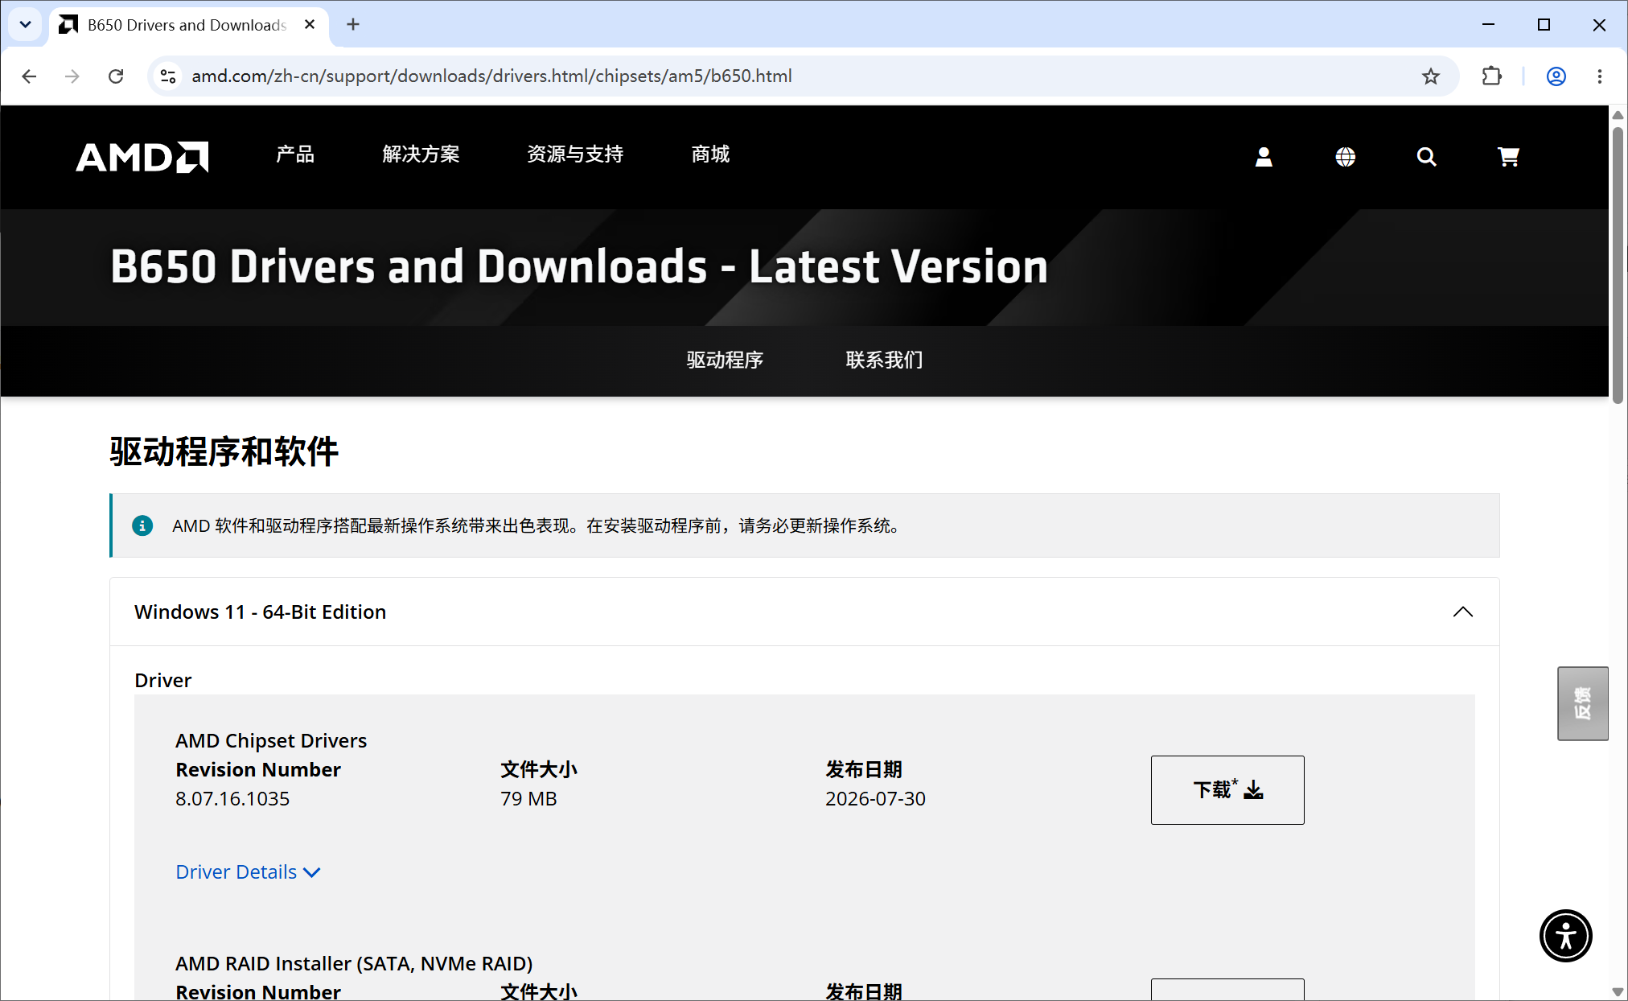Image resolution: width=1628 pixels, height=1001 pixels.
Task: Click the vertical page scrollbar thumb
Action: point(1618,264)
